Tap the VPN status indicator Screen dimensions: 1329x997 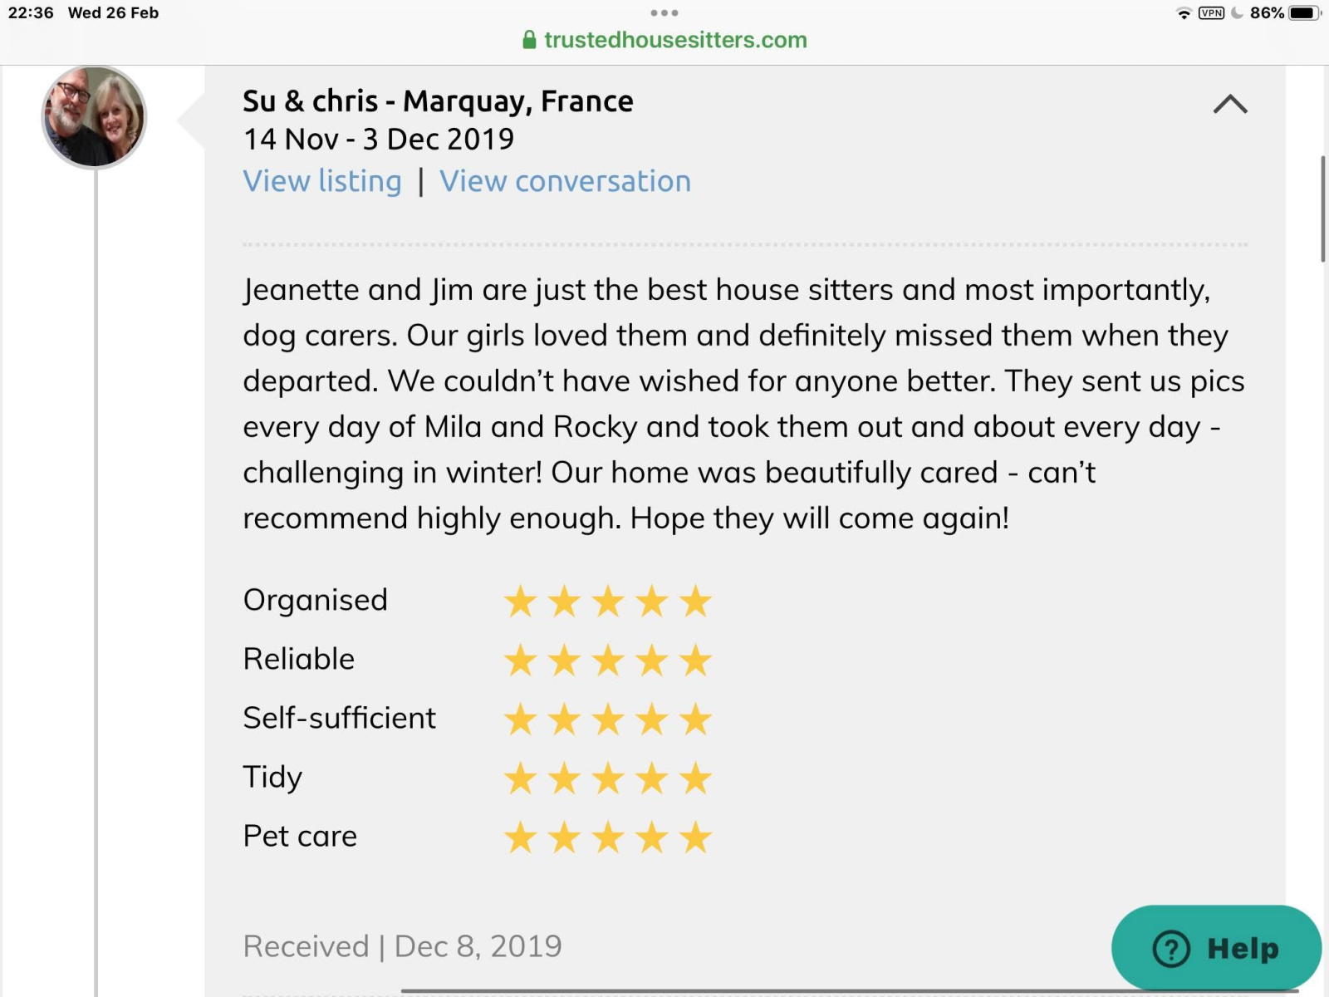click(1211, 13)
